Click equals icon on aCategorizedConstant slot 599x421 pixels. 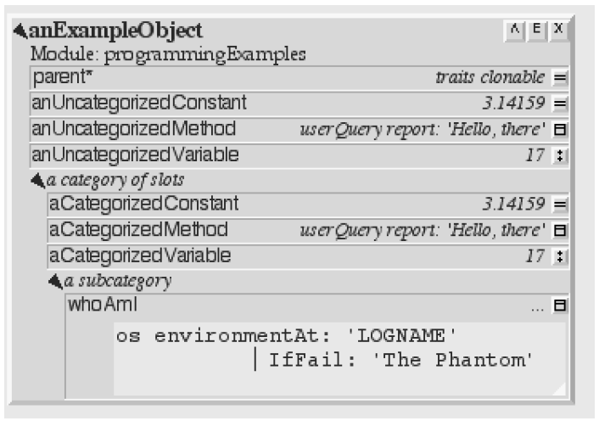(560, 205)
